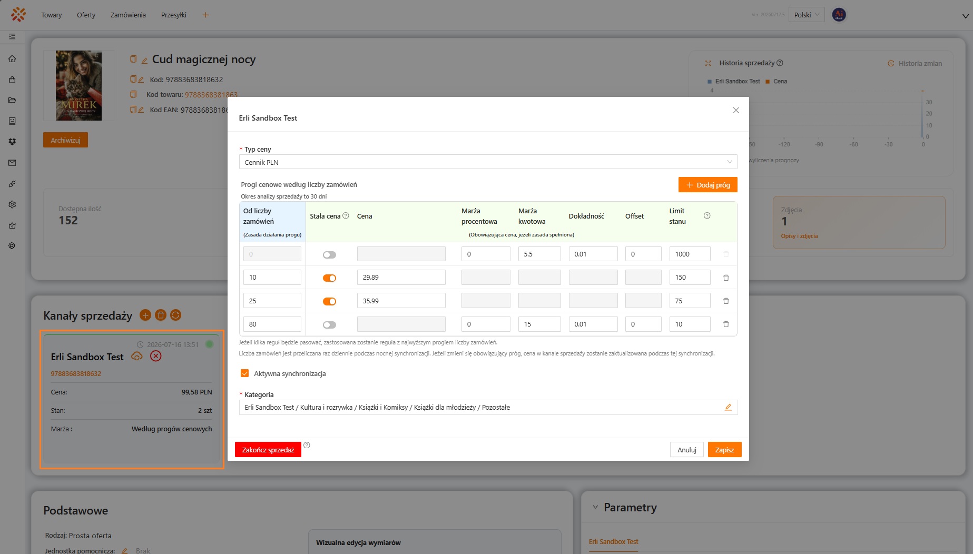Collapse the Parametry section

(x=595, y=508)
